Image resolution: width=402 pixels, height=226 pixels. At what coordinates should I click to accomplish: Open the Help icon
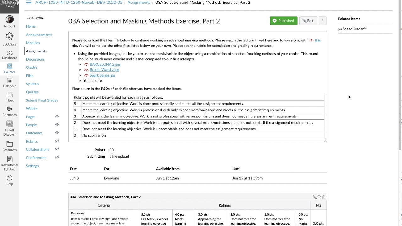(9, 180)
